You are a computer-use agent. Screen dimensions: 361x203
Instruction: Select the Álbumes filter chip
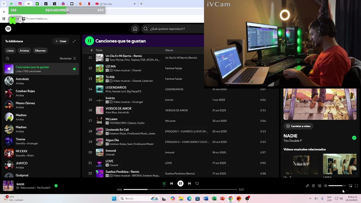pos(40,51)
